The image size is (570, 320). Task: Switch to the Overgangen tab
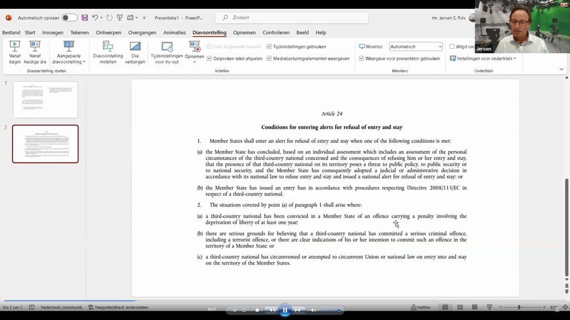coord(142,33)
